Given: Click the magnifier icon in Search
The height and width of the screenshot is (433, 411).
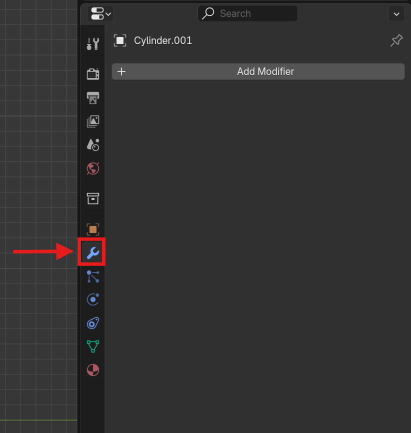Looking at the screenshot, I should coord(208,13).
